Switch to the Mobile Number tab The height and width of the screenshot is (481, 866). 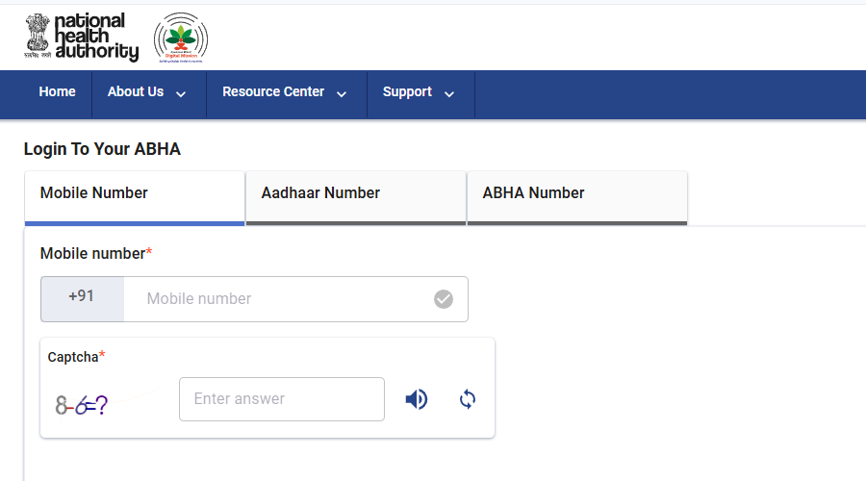coord(135,198)
